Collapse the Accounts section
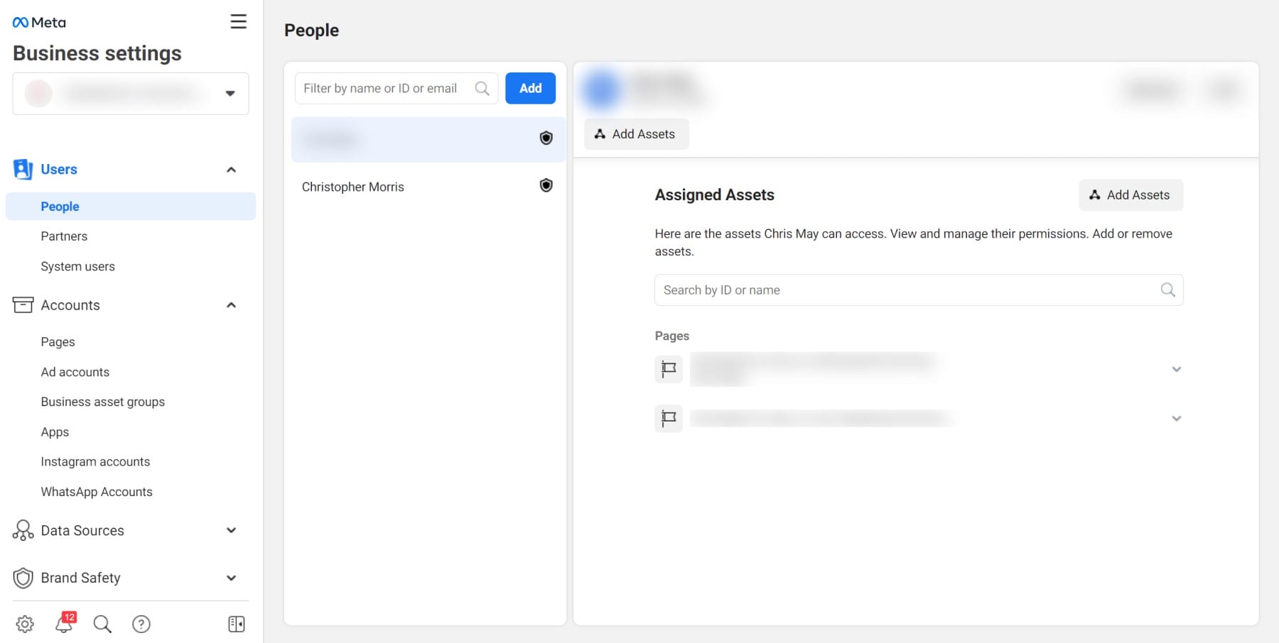This screenshot has width=1279, height=643. [x=231, y=305]
